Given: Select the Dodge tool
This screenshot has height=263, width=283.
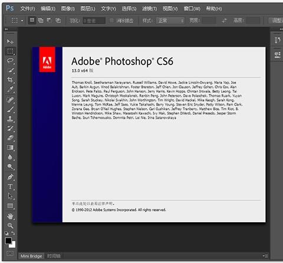Looking at the screenshot, I should (10, 167).
